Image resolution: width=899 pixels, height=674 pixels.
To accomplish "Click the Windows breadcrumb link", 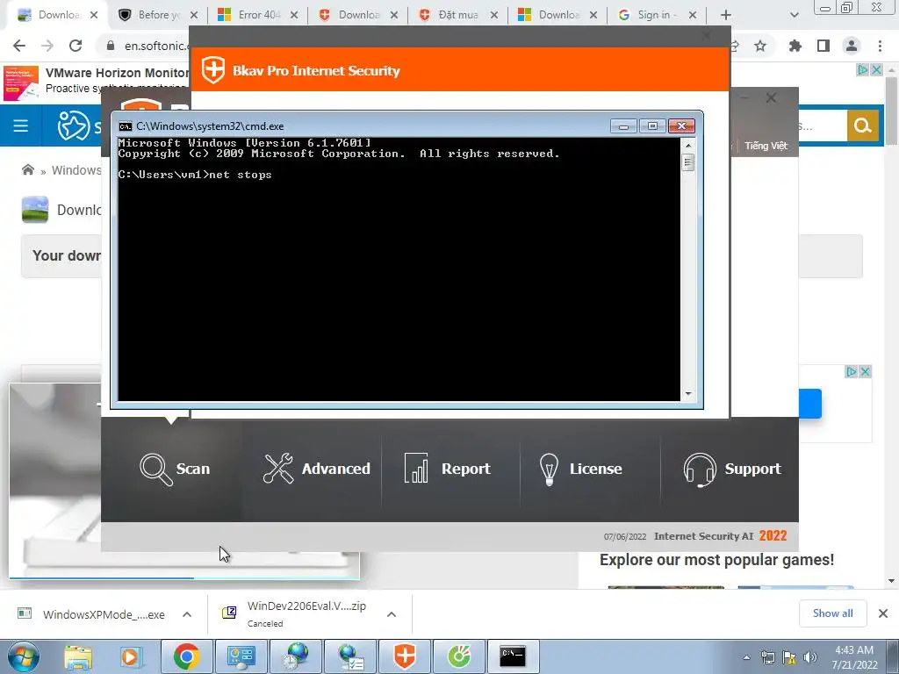I will pos(76,170).
